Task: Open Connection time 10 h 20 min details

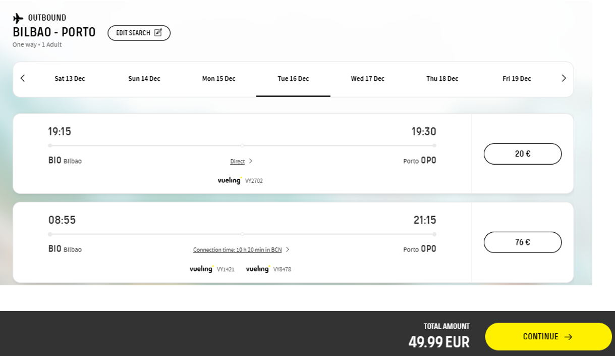Action: [x=237, y=250]
